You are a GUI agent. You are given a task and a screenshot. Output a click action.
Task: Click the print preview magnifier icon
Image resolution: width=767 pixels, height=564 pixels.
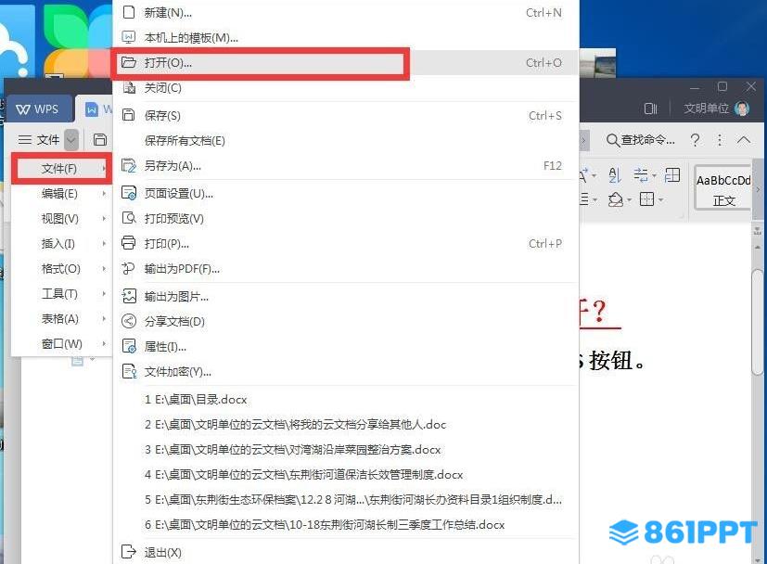pyautogui.click(x=129, y=218)
